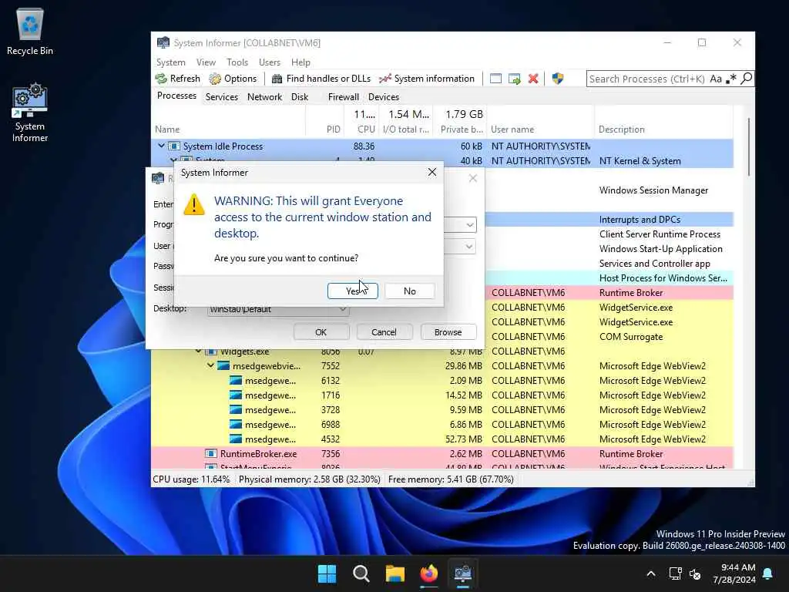789x592 pixels.
Task: Open Find handles or DLLs
Action: click(321, 79)
